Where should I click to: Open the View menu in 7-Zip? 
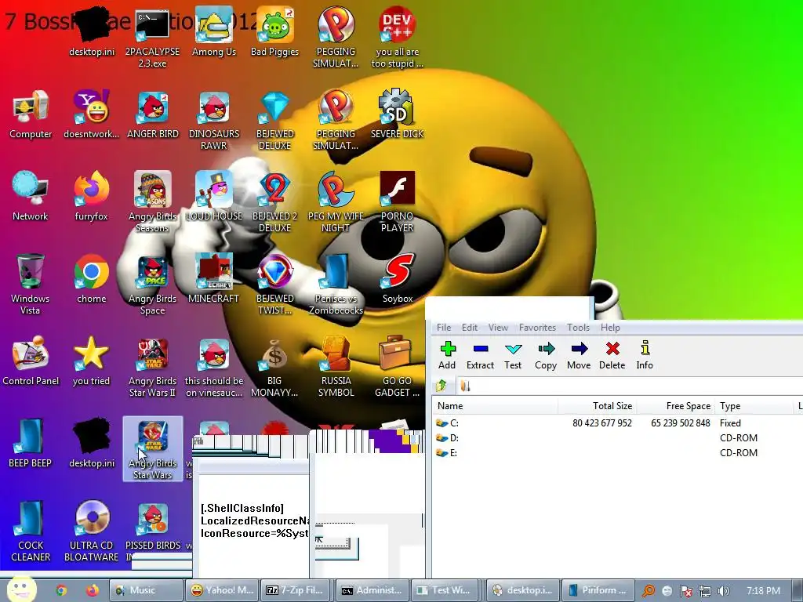click(x=498, y=328)
